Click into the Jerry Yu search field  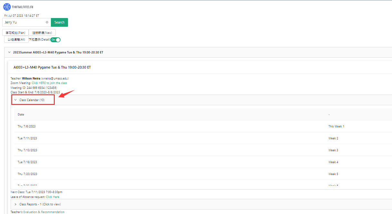click(x=24, y=22)
